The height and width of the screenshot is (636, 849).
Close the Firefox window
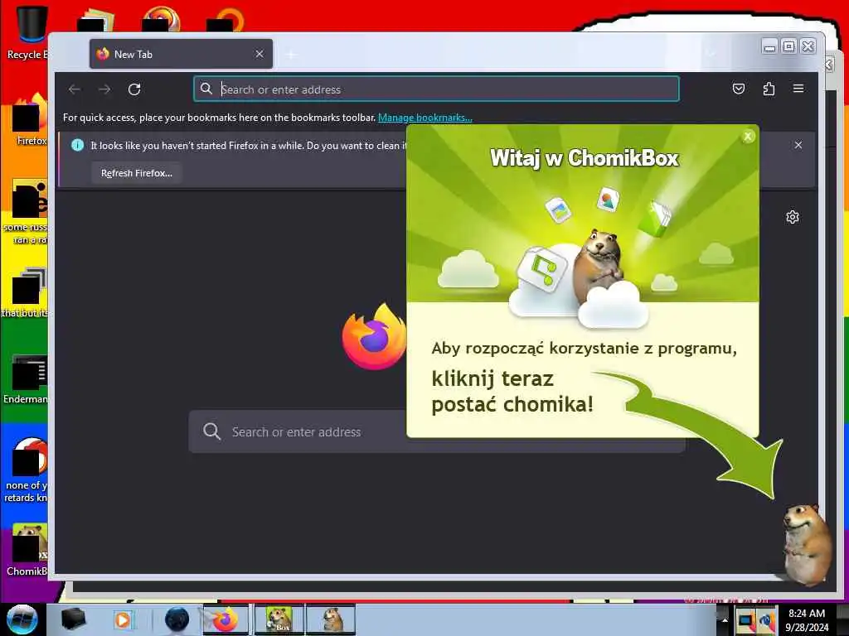pos(808,46)
